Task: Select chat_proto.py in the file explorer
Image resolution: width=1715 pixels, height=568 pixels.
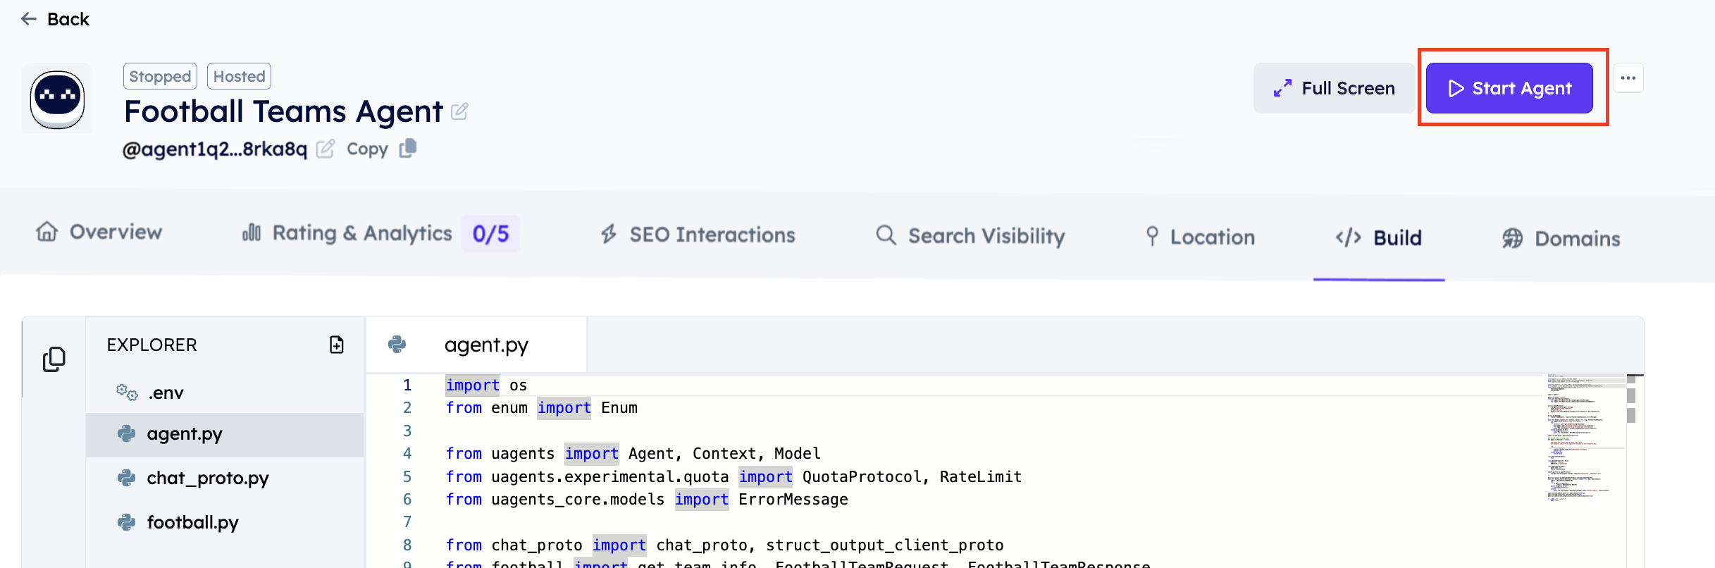Action: [207, 478]
